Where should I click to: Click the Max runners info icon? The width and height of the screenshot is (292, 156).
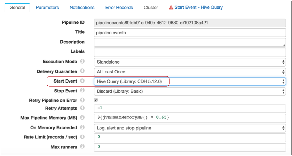82,147
